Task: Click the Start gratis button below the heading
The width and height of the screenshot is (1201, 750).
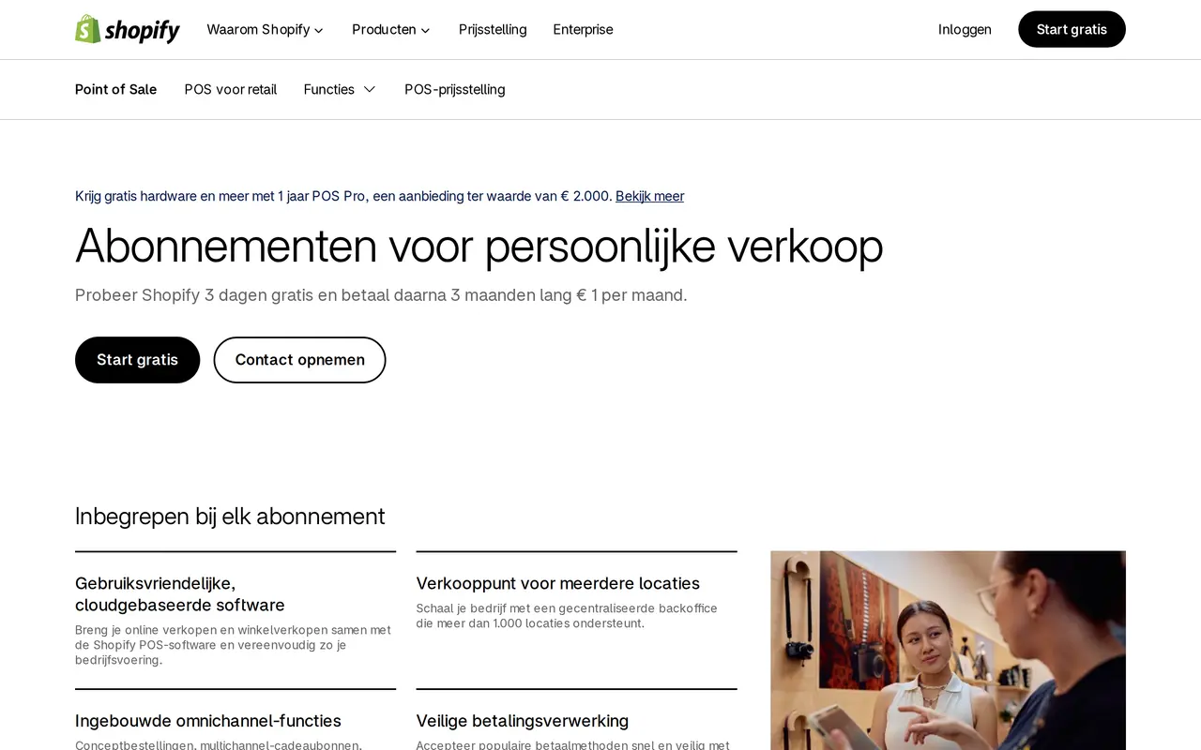Action: click(x=137, y=360)
